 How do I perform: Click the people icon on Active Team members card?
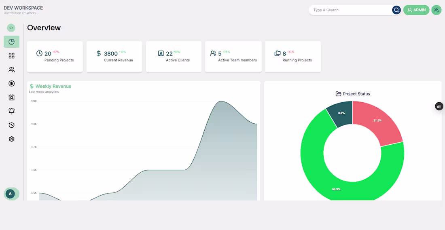[213, 53]
